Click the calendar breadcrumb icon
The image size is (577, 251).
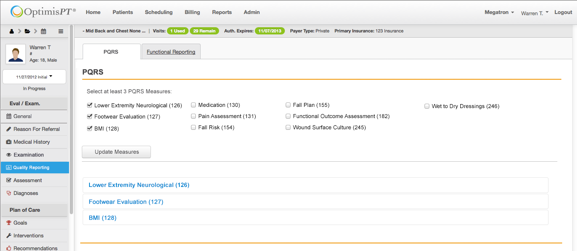43,31
